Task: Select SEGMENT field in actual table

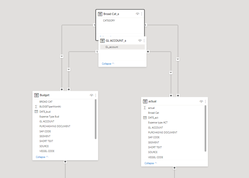Action: click(154, 143)
